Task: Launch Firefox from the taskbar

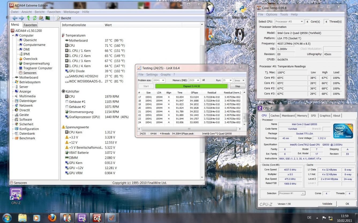Action: coord(52,218)
